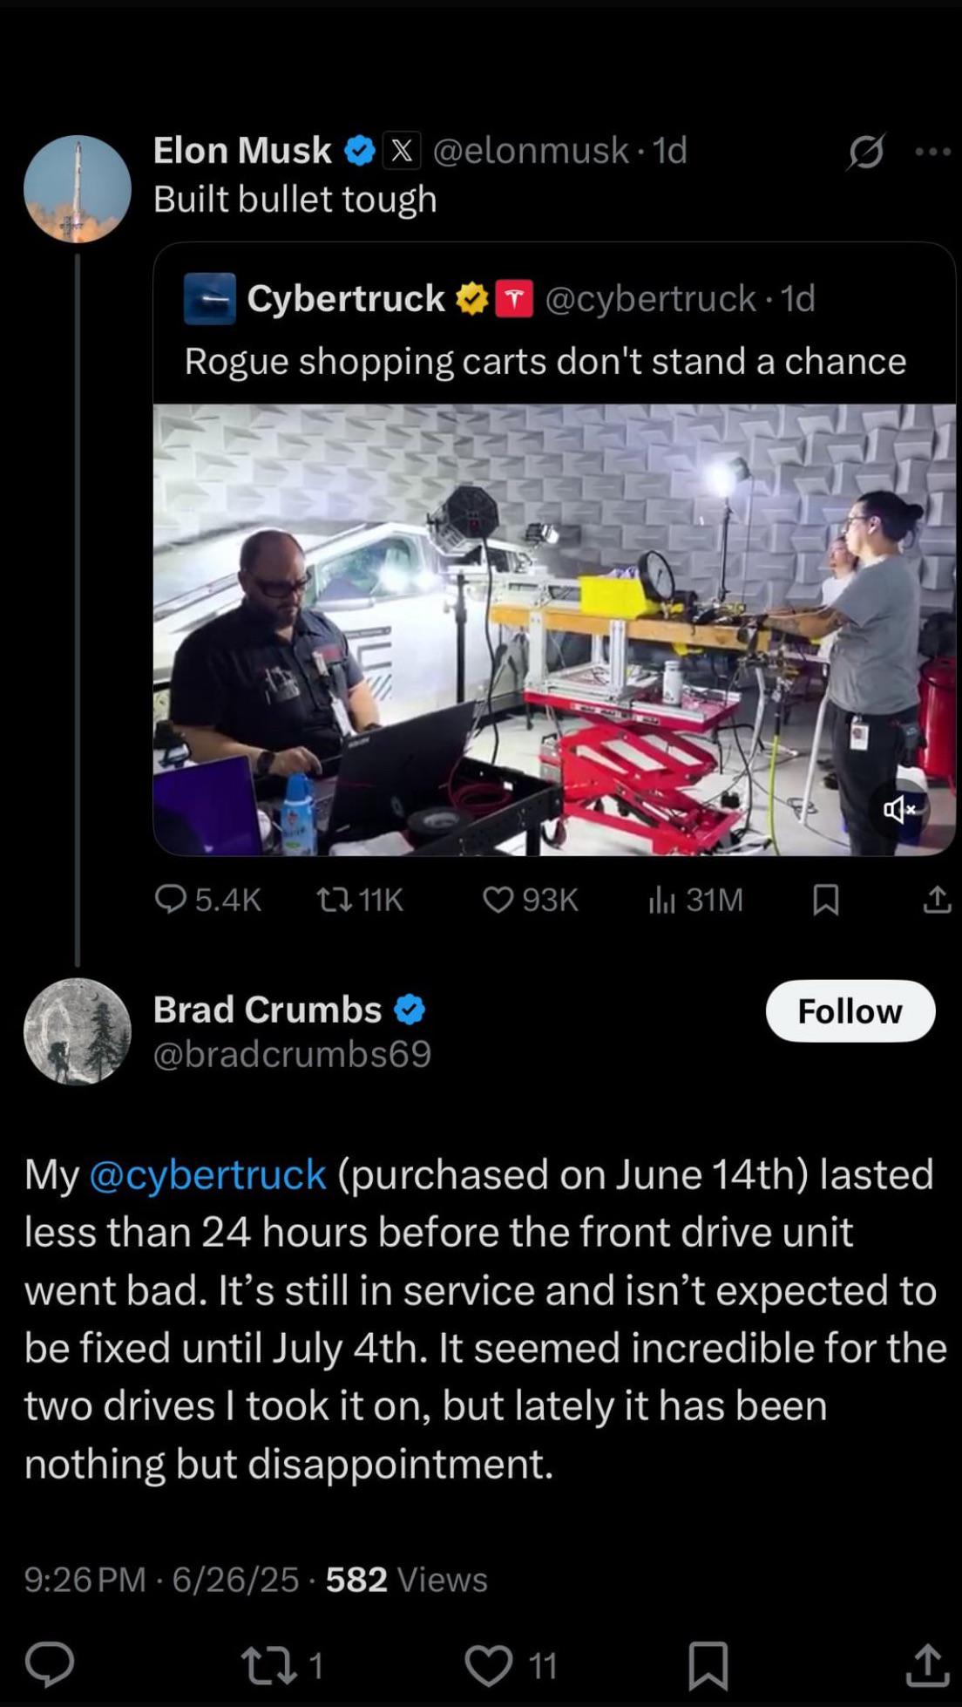Reply to Elon Musk's post, 5.4K comments
This screenshot has width=962, height=1707.
[208, 899]
